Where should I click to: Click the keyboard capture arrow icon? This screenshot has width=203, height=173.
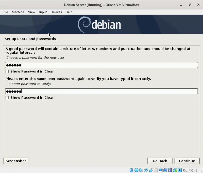[180, 170]
